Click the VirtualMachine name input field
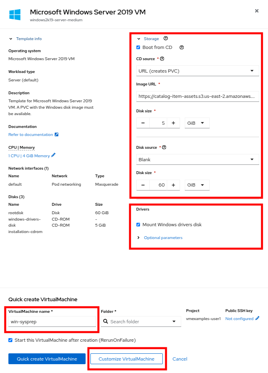Image resolution: width=268 pixels, height=373 pixels. (x=52, y=321)
